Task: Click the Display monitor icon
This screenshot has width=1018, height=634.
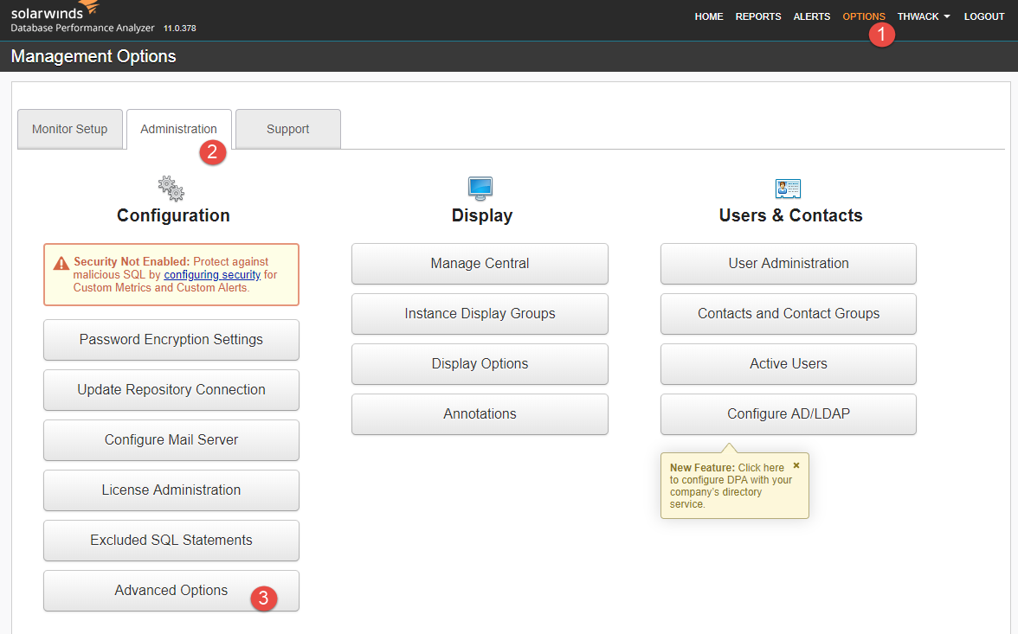Action: pyautogui.click(x=480, y=189)
